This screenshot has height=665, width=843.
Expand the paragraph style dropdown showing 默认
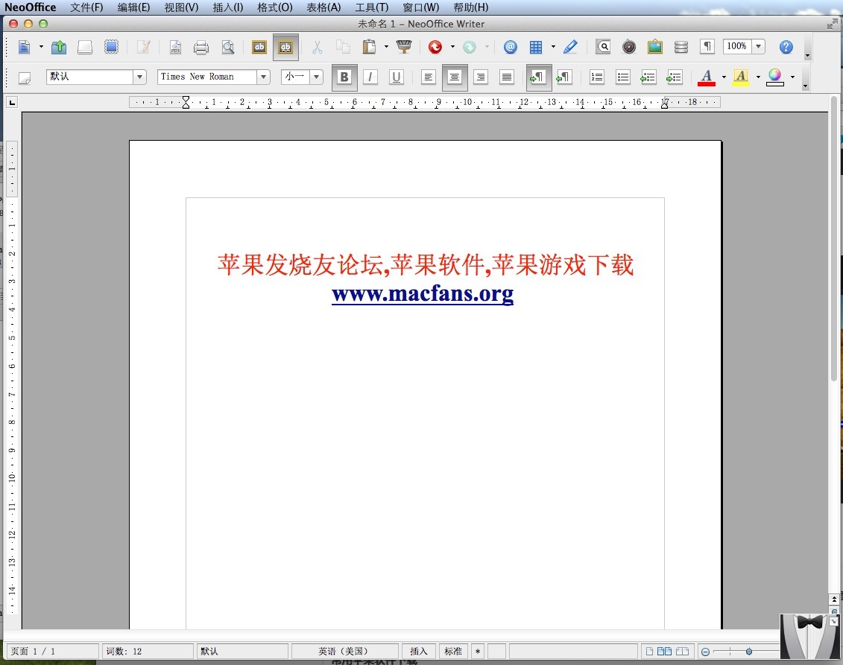(140, 77)
